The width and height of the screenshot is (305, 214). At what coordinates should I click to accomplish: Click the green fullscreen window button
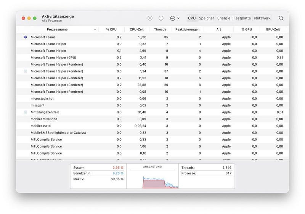click(35, 18)
